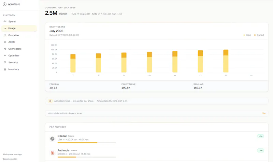Click the July 10 token bar
The image size is (273, 162).
click(x=149, y=62)
